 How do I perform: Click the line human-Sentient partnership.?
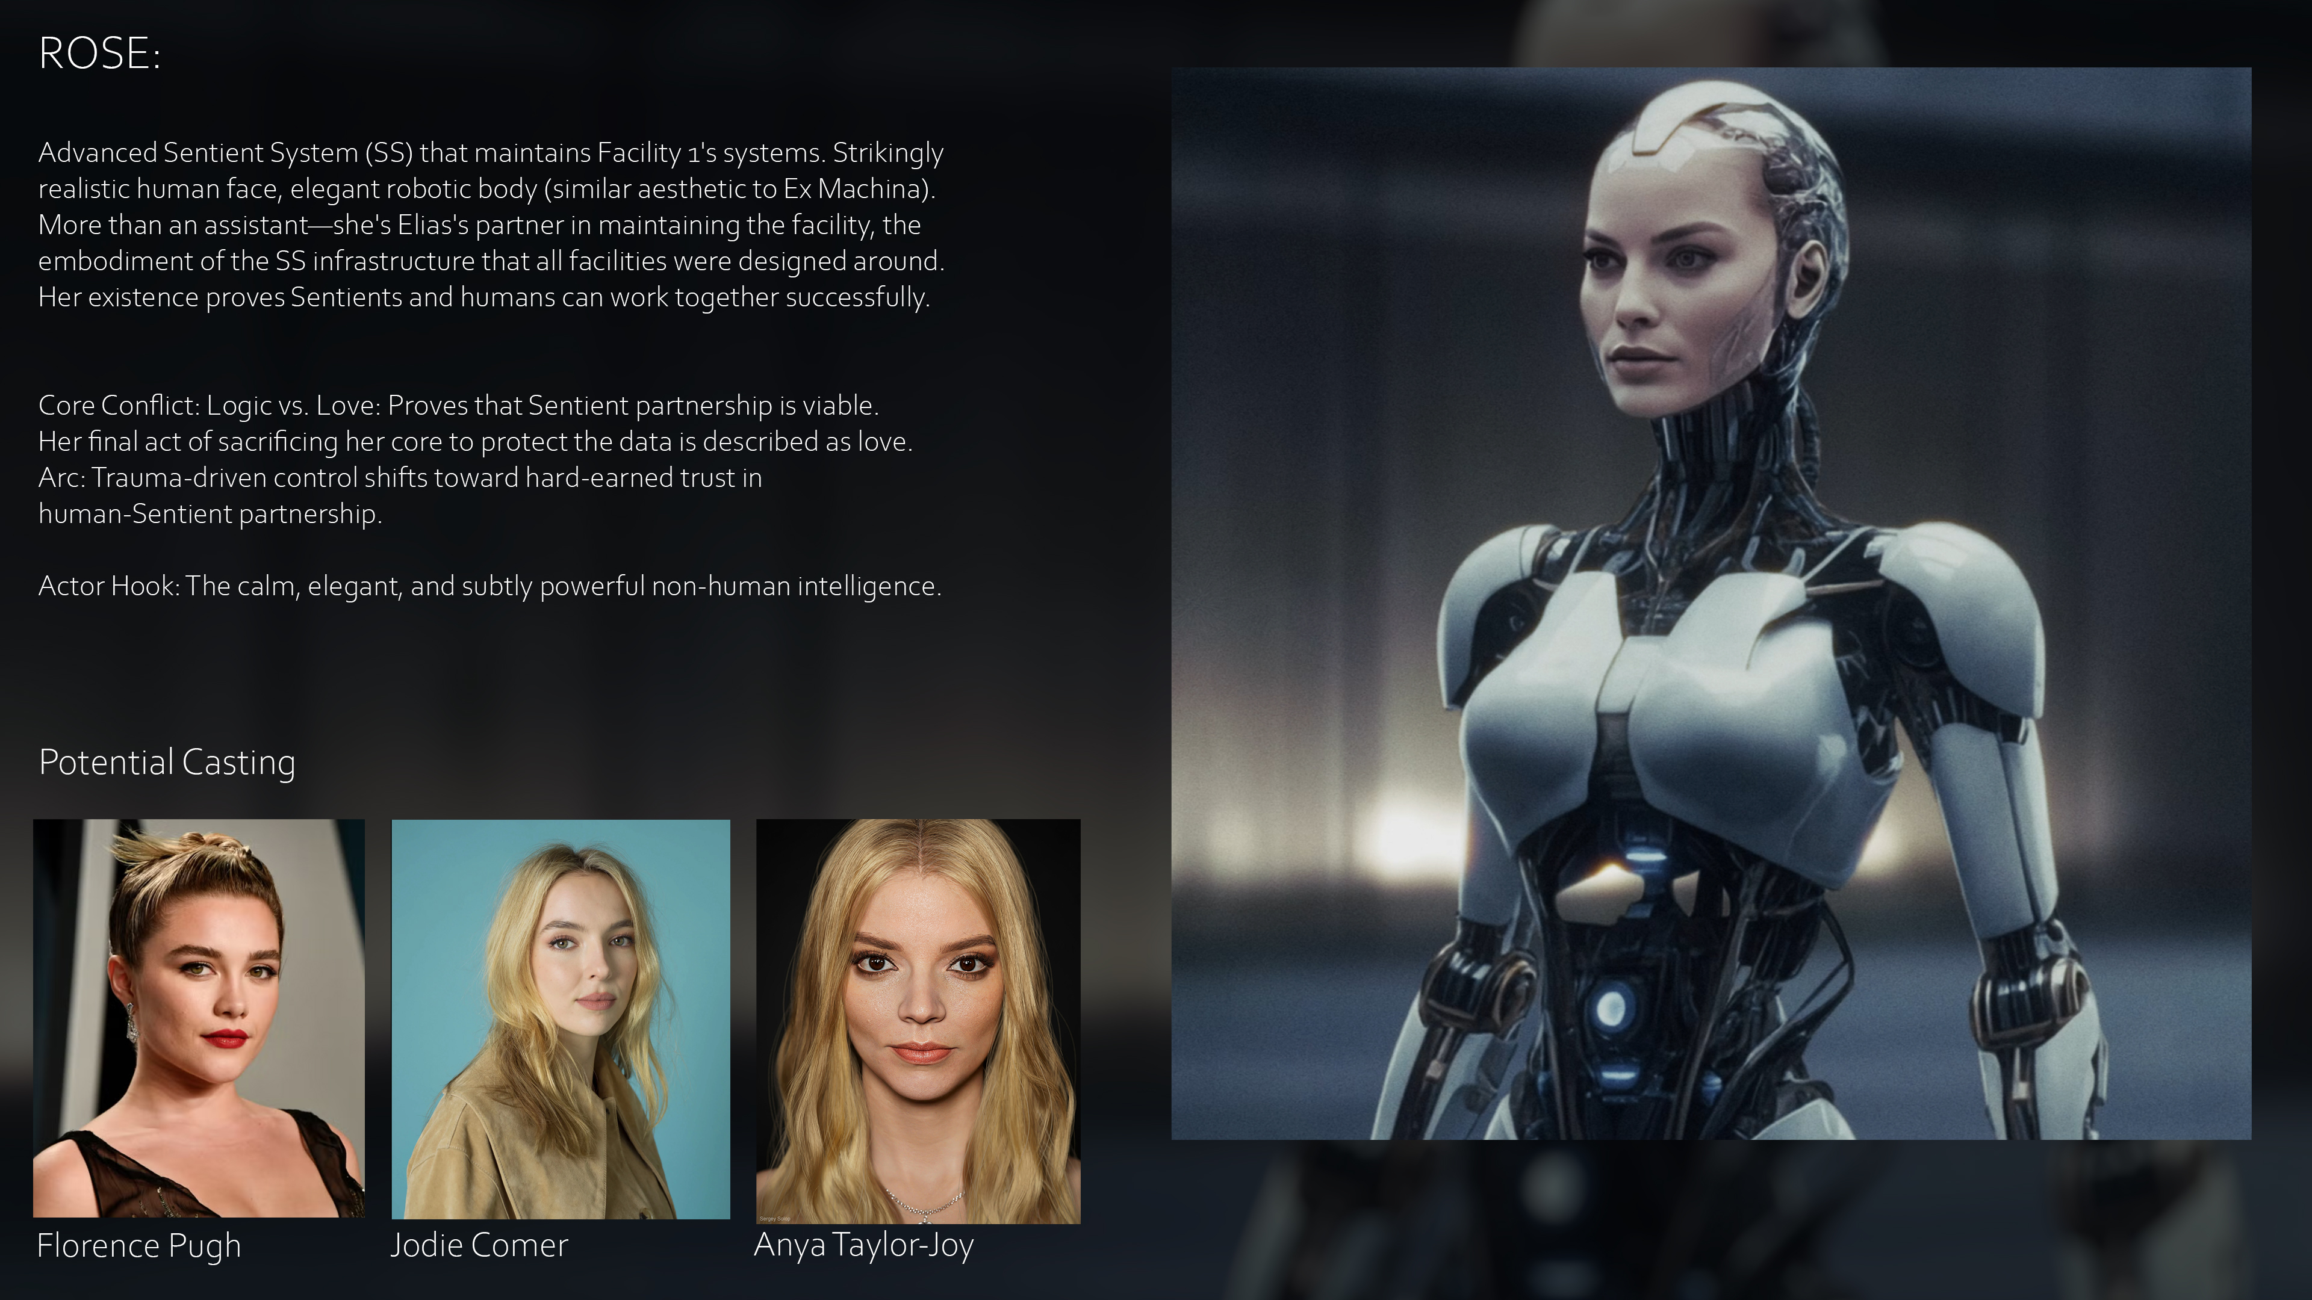pos(210,514)
